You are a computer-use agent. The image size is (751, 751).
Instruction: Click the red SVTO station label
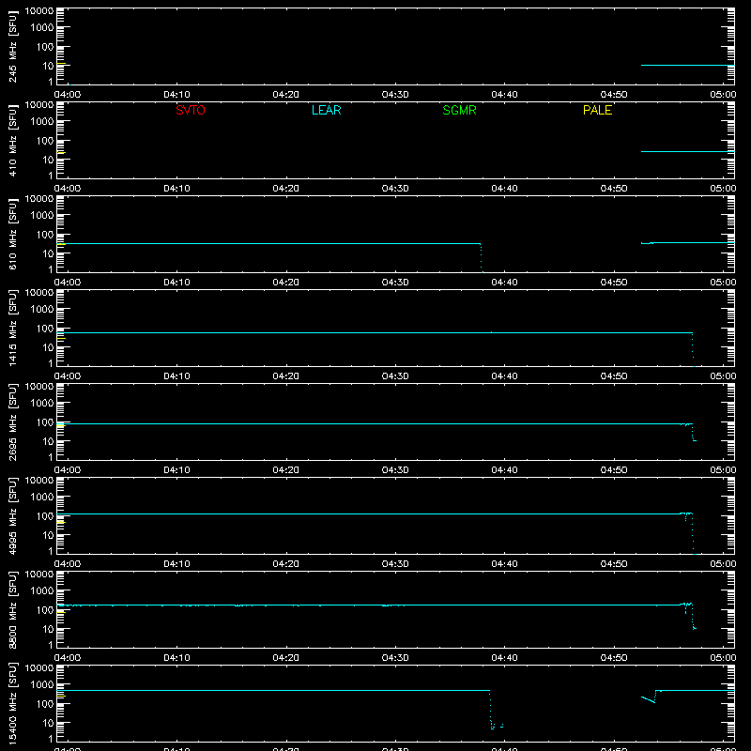pos(191,110)
